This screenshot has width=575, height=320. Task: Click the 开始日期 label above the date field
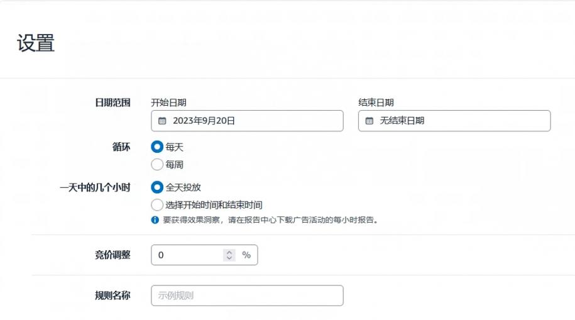pyautogui.click(x=168, y=102)
